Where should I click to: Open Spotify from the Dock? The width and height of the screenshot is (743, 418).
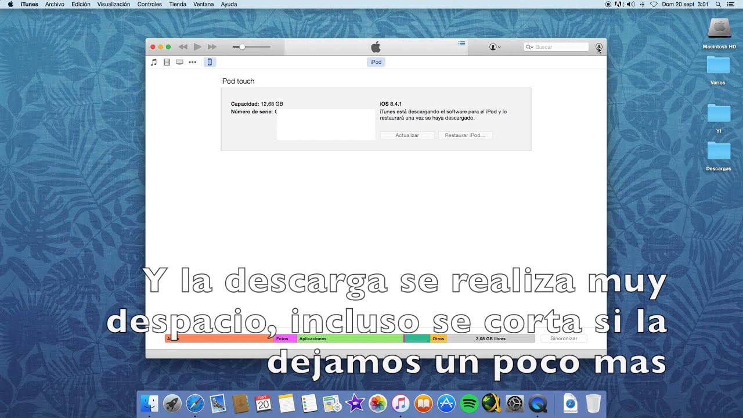pos(469,403)
